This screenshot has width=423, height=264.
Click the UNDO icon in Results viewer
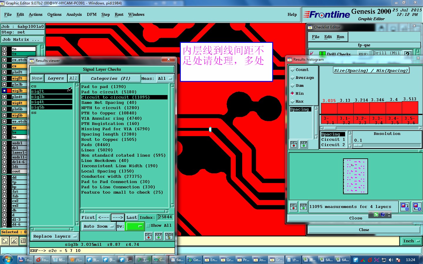coord(169,236)
